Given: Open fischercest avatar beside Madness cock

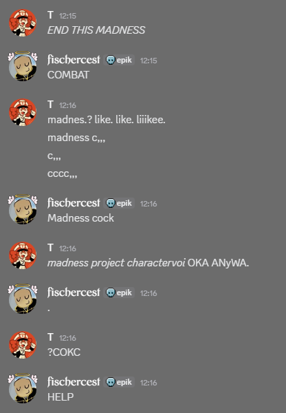Looking at the screenshot, I should tap(23, 209).
